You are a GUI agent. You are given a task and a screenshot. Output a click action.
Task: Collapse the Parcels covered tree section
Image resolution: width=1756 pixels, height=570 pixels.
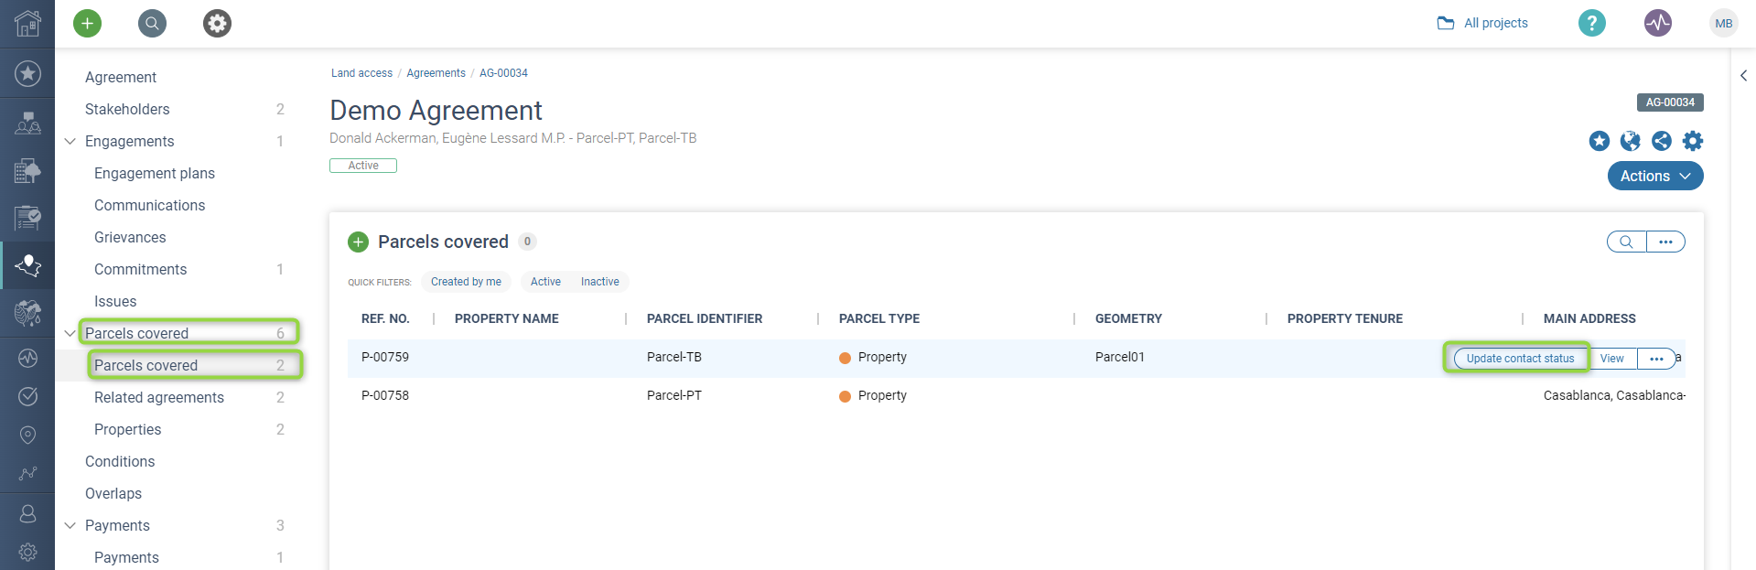[70, 333]
